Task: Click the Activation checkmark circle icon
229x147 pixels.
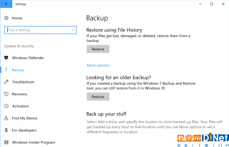Action: click(x=6, y=106)
